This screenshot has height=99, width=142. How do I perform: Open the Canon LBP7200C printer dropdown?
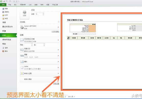click(40, 27)
